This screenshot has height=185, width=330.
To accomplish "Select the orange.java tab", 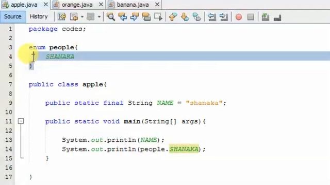I will pyautogui.click(x=77, y=5).
